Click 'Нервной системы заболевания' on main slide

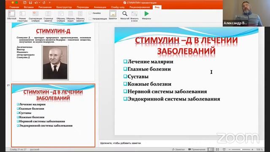[x=167, y=92]
